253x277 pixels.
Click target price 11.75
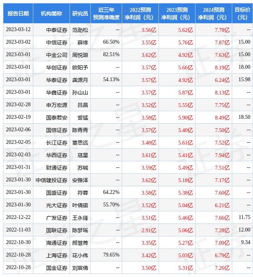(x=244, y=217)
